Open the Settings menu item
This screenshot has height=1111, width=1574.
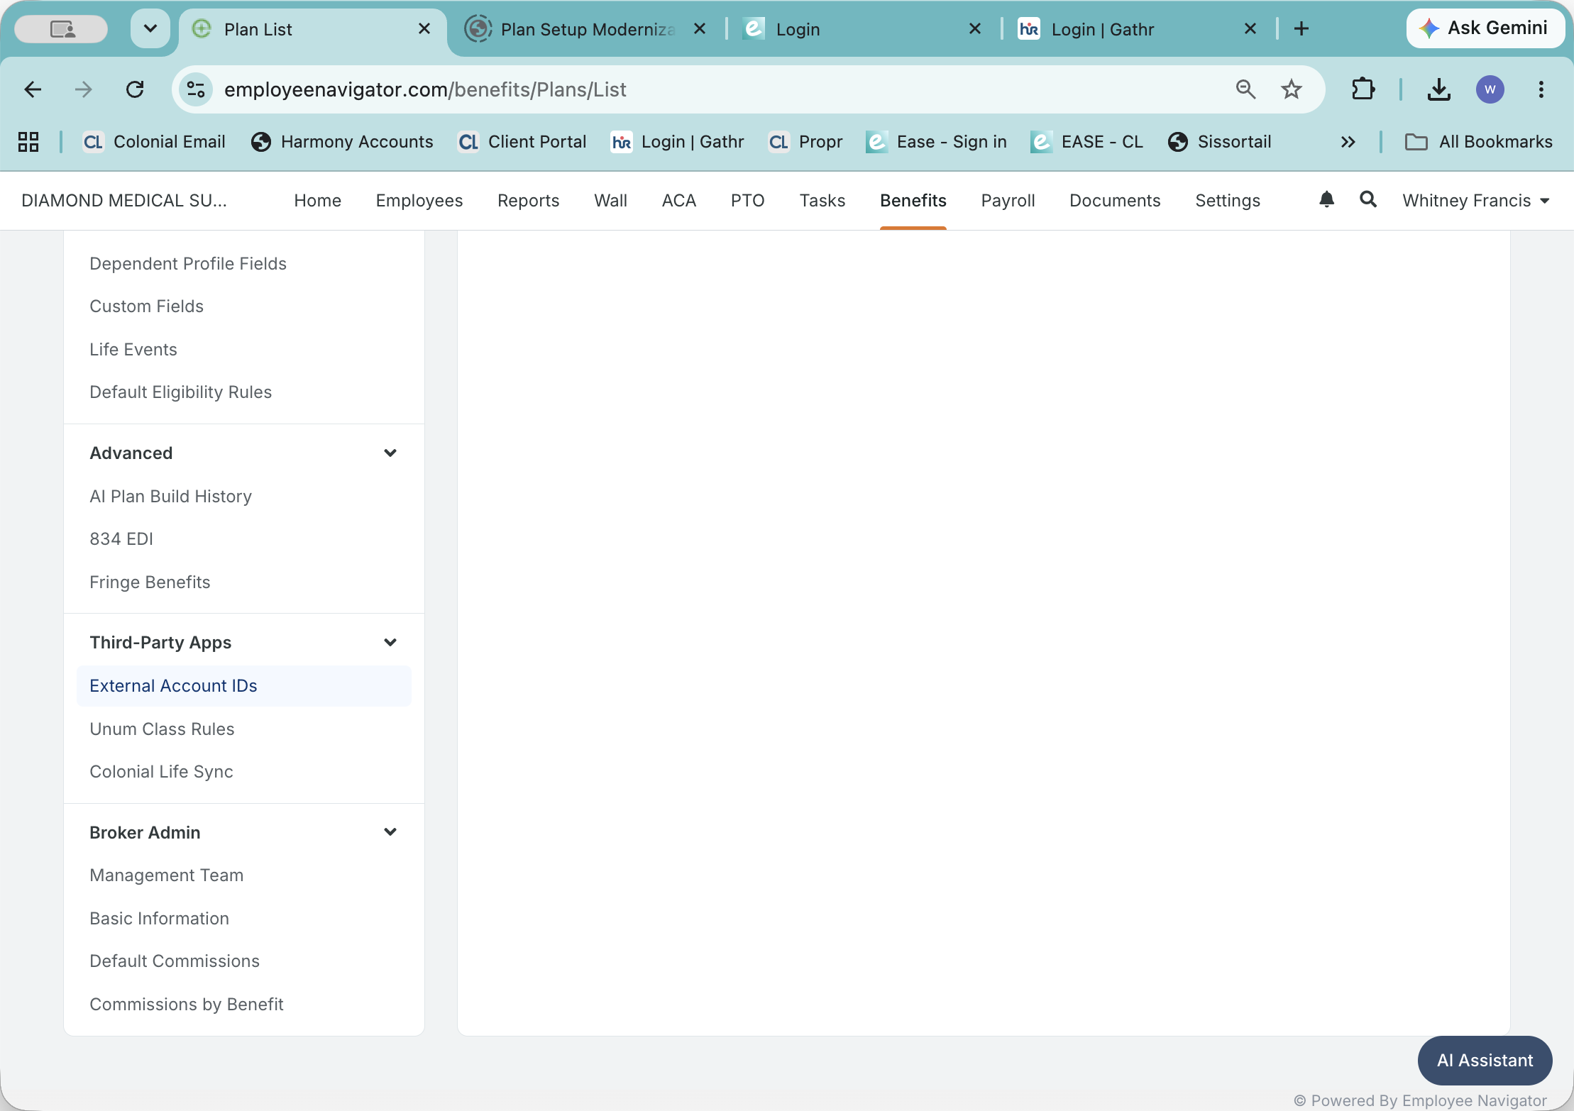point(1227,201)
